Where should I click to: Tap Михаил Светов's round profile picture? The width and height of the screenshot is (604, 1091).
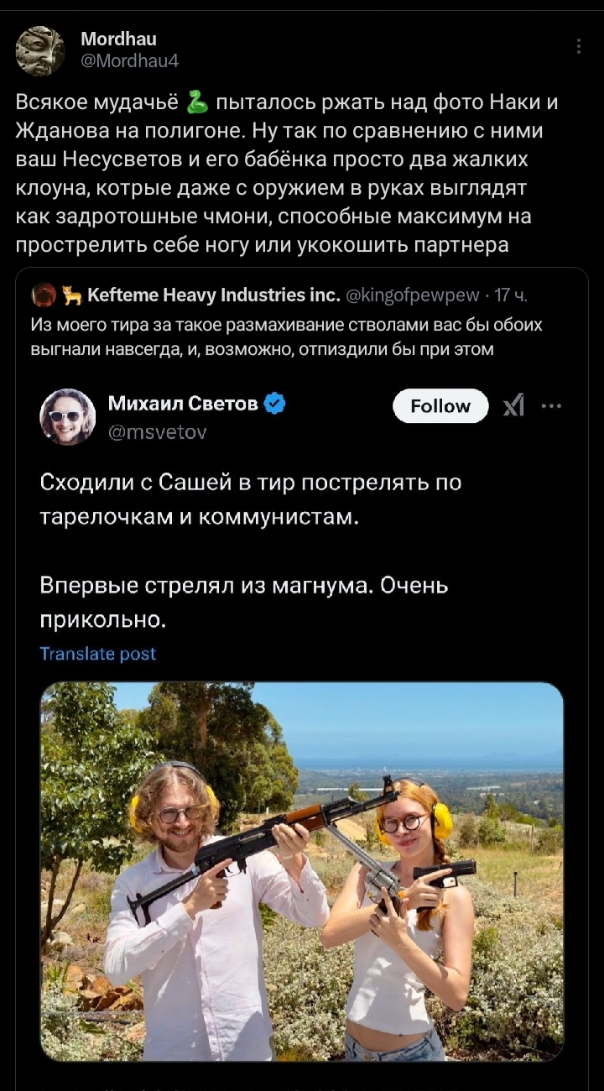pyautogui.click(x=68, y=416)
